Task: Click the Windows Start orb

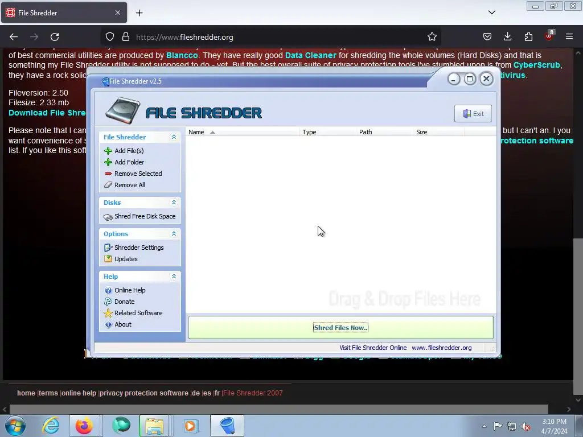Action: [x=15, y=426]
